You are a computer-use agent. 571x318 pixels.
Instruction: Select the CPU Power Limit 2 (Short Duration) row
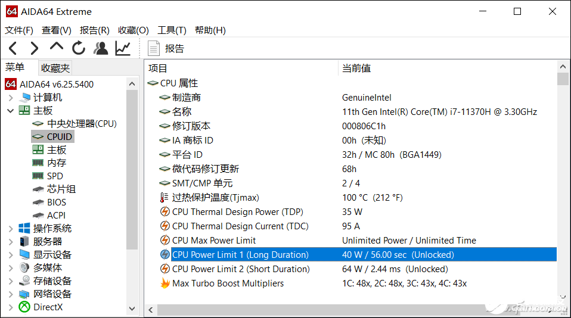(x=358, y=269)
